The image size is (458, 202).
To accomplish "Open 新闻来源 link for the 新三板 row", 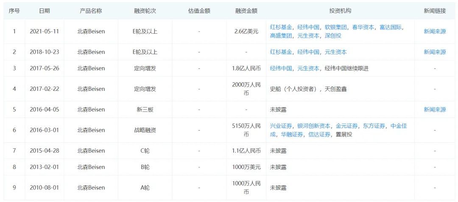I will point(435,109).
